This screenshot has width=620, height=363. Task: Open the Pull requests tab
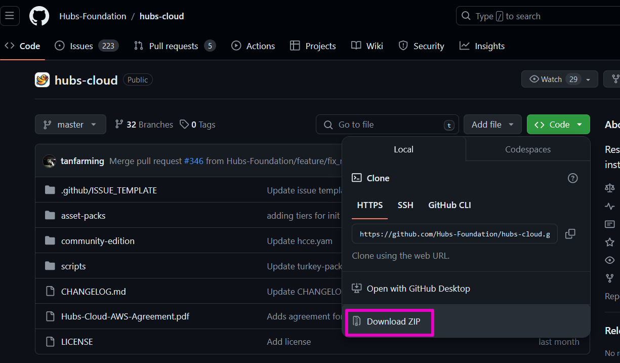(x=175, y=46)
